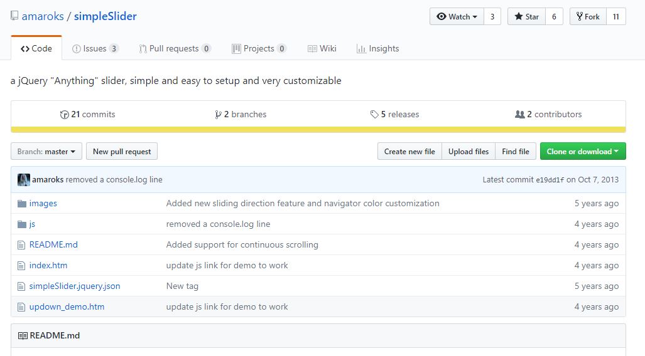Click the New pull request button
This screenshot has width=645, height=356.
[x=122, y=152]
